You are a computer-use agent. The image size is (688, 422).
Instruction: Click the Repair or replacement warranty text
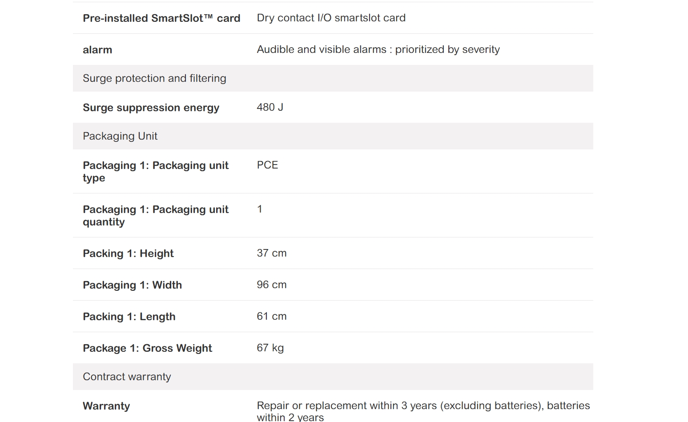423,411
